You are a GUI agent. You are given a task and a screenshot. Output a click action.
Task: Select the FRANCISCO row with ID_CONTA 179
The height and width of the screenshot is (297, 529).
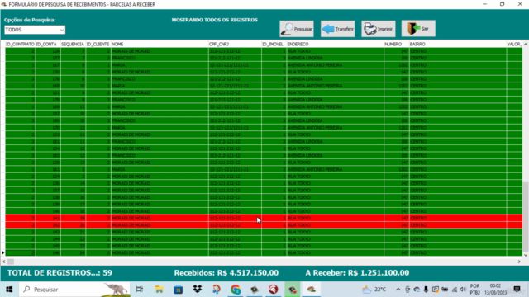264,100
